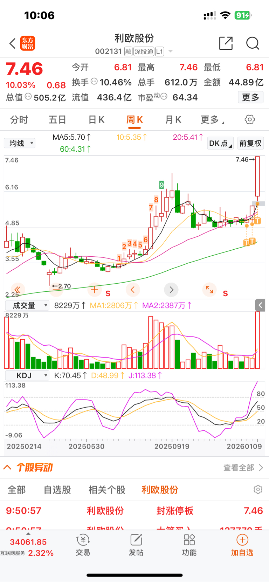Expand the 更多 chart period menu
The image size is (269, 582).
pos(212,120)
